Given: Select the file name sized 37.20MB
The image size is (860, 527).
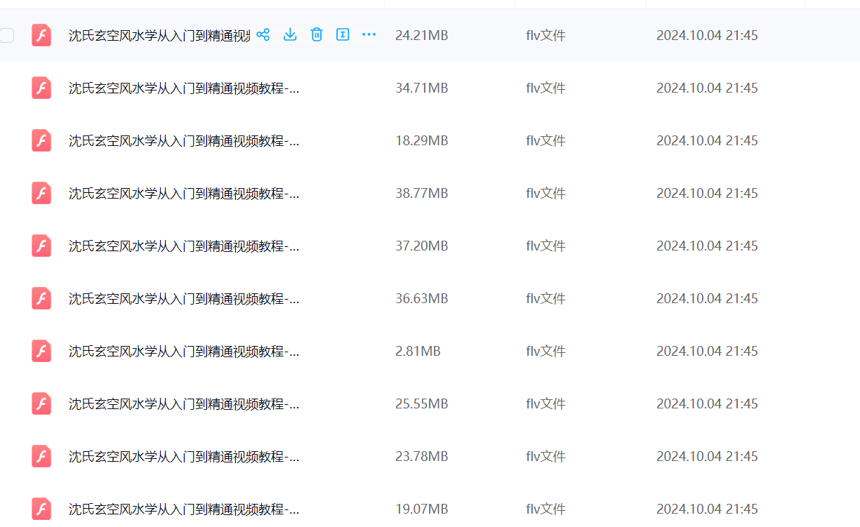Looking at the screenshot, I should 183,246.
